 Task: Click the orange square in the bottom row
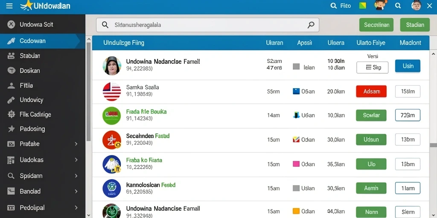click(x=296, y=211)
